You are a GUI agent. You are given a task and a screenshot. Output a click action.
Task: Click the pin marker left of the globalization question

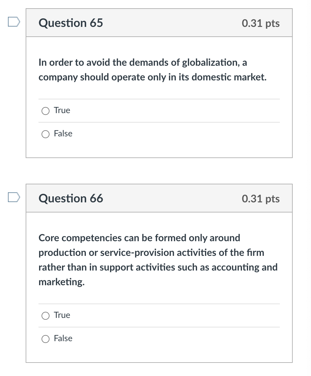click(13, 22)
